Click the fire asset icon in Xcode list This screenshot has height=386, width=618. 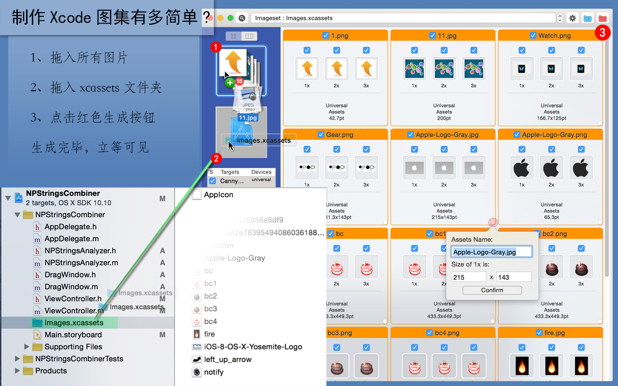(197, 334)
